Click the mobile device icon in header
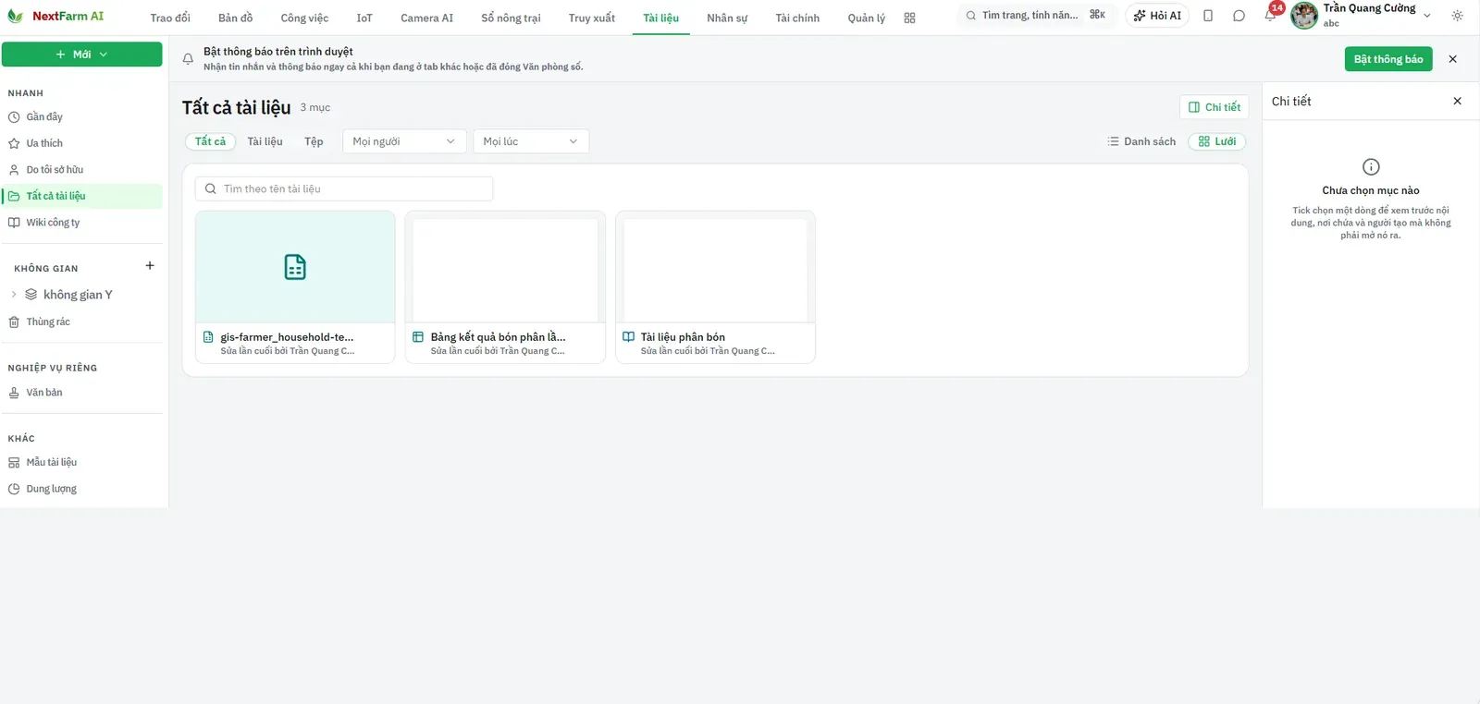 pyautogui.click(x=1208, y=16)
